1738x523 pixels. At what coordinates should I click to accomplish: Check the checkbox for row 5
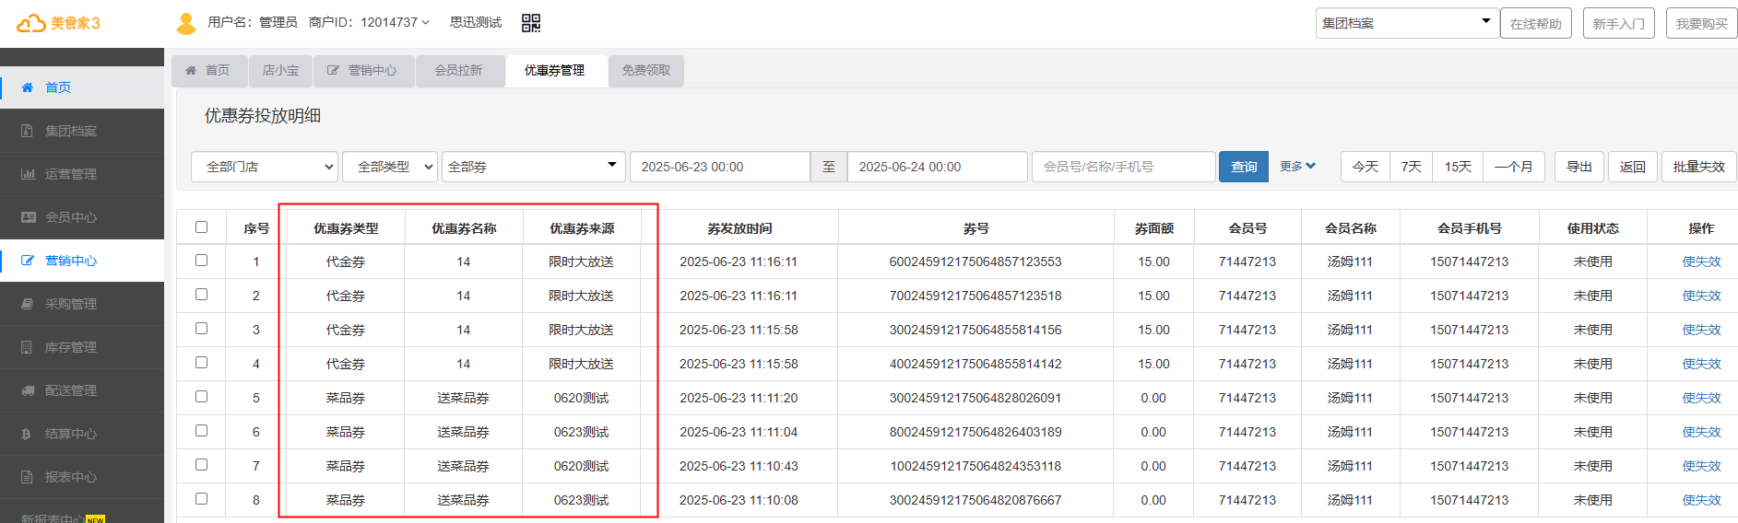point(201,397)
